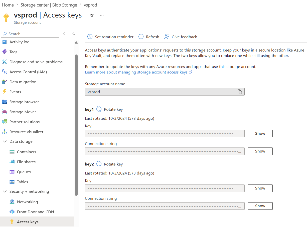Click the Tables icon in sidebar
Viewport: 307px width, 227px height.
12,182
